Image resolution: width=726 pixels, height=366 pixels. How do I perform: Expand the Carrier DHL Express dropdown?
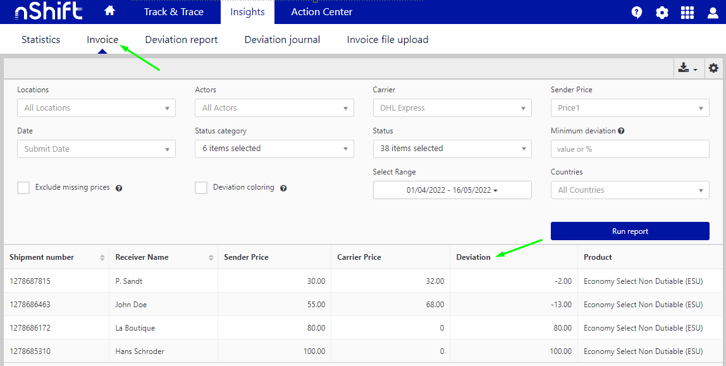(452, 108)
